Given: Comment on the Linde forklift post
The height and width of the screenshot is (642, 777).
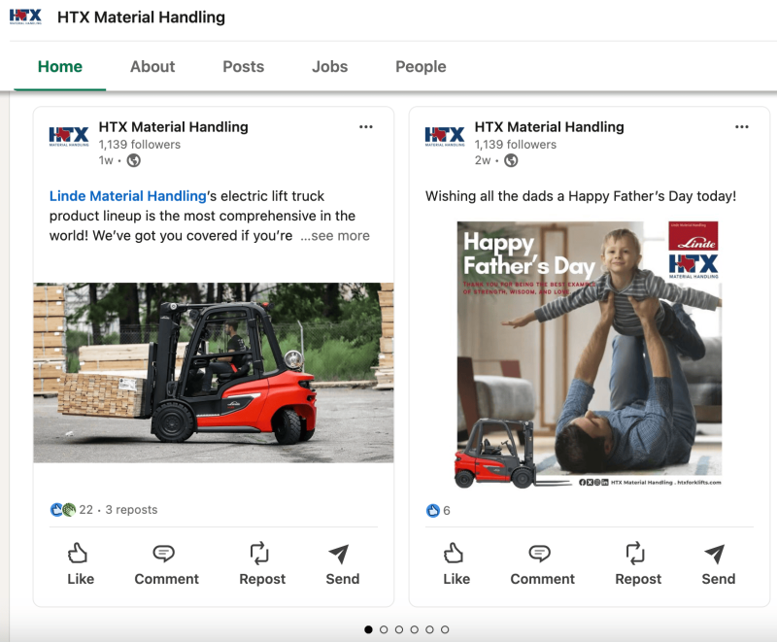Looking at the screenshot, I should click(x=166, y=564).
